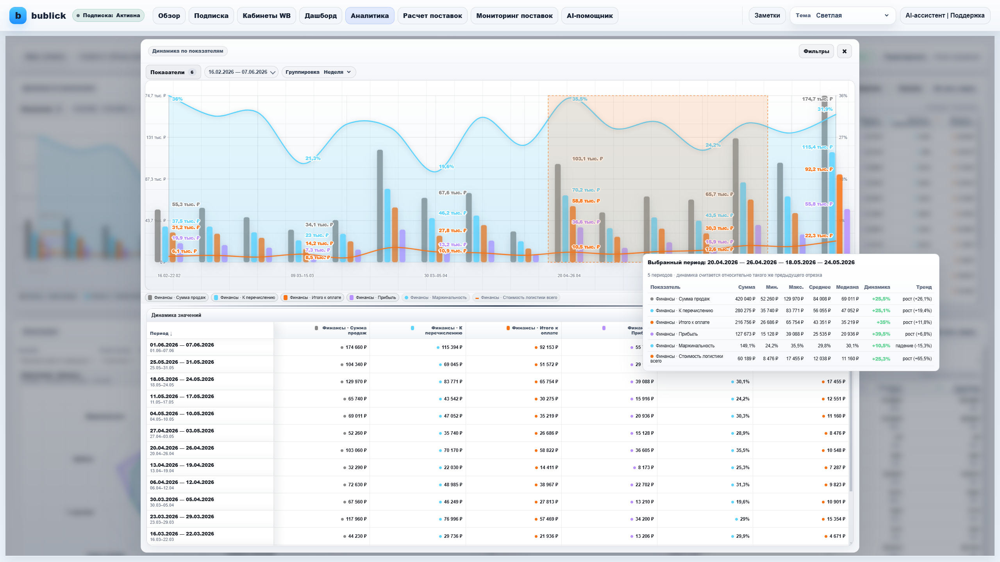Toggle Сумма продаж series in legend

[x=177, y=297]
